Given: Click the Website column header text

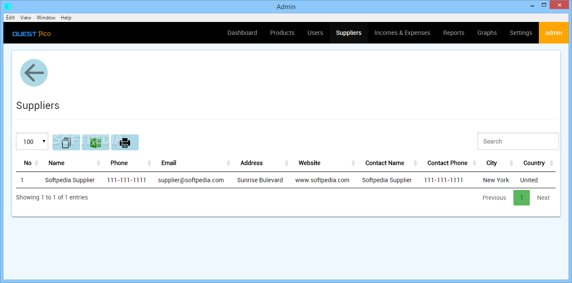Looking at the screenshot, I should (x=309, y=163).
